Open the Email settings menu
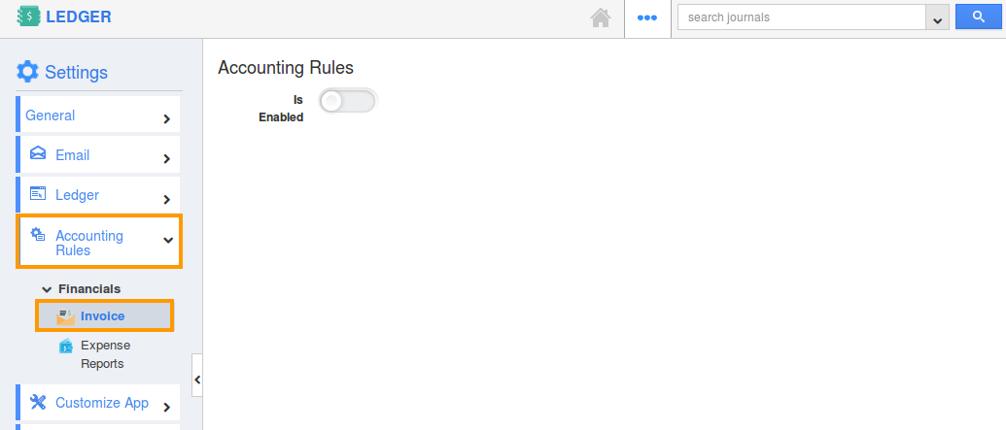Screen dimensions: 1006x430 click(x=97, y=154)
